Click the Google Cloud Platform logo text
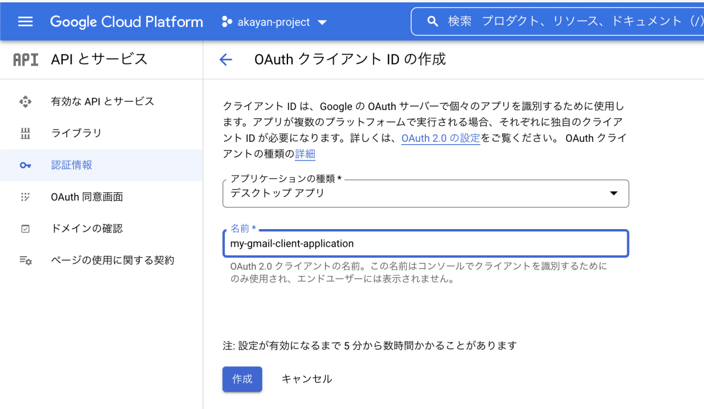Image resolution: width=704 pixels, height=409 pixels. (127, 22)
